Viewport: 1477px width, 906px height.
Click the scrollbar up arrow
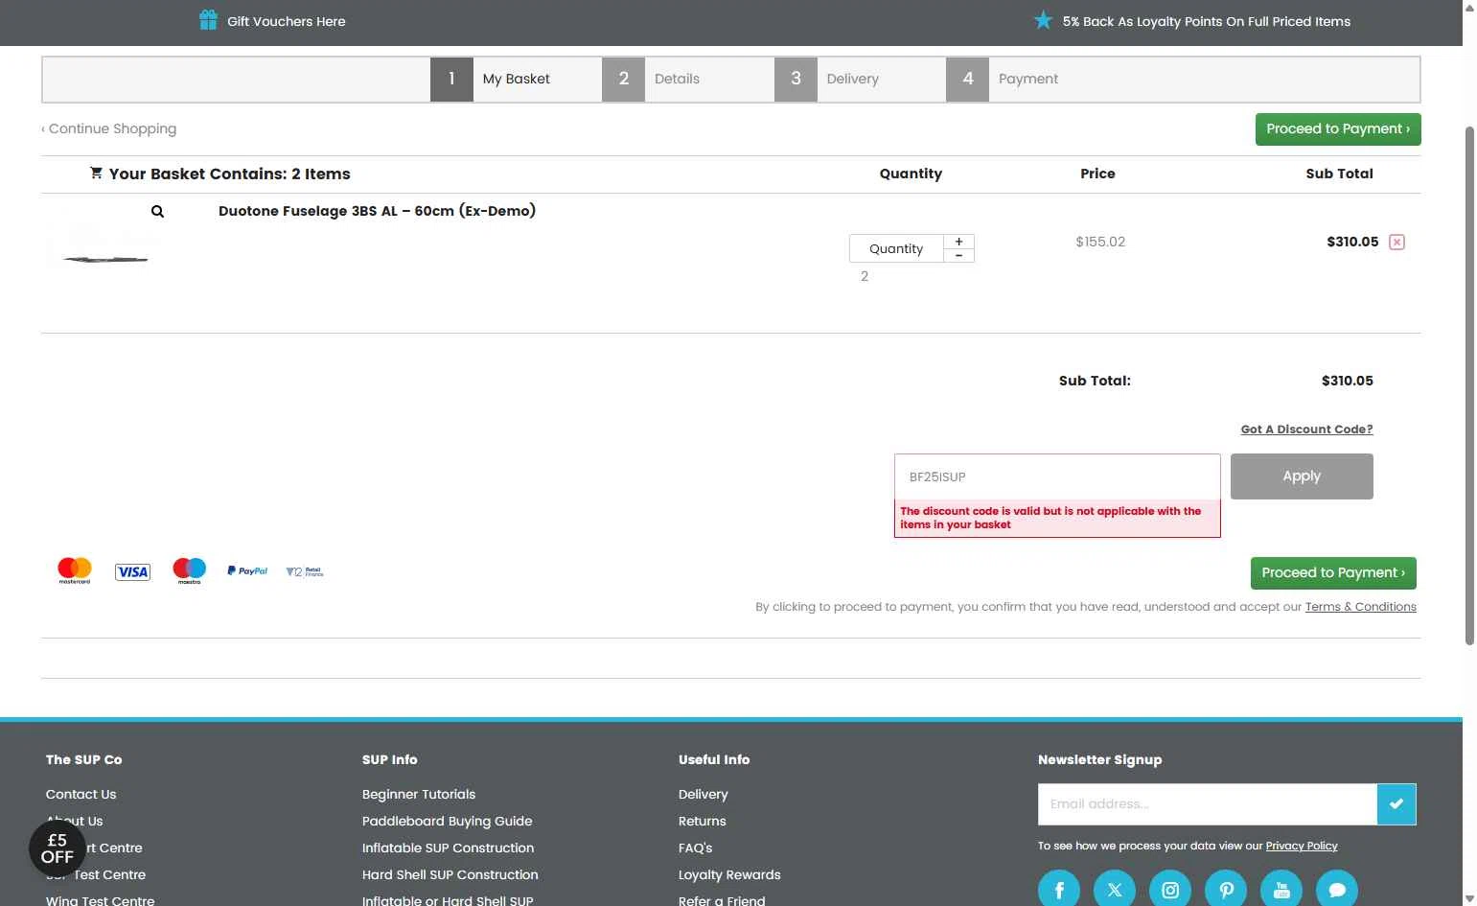(x=1469, y=7)
